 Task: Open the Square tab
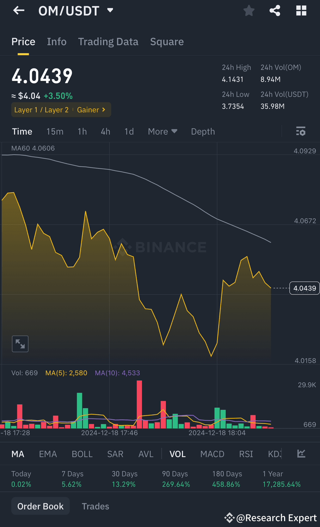(167, 41)
